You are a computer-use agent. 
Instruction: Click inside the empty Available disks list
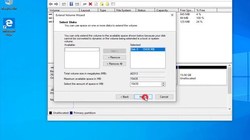(82, 58)
